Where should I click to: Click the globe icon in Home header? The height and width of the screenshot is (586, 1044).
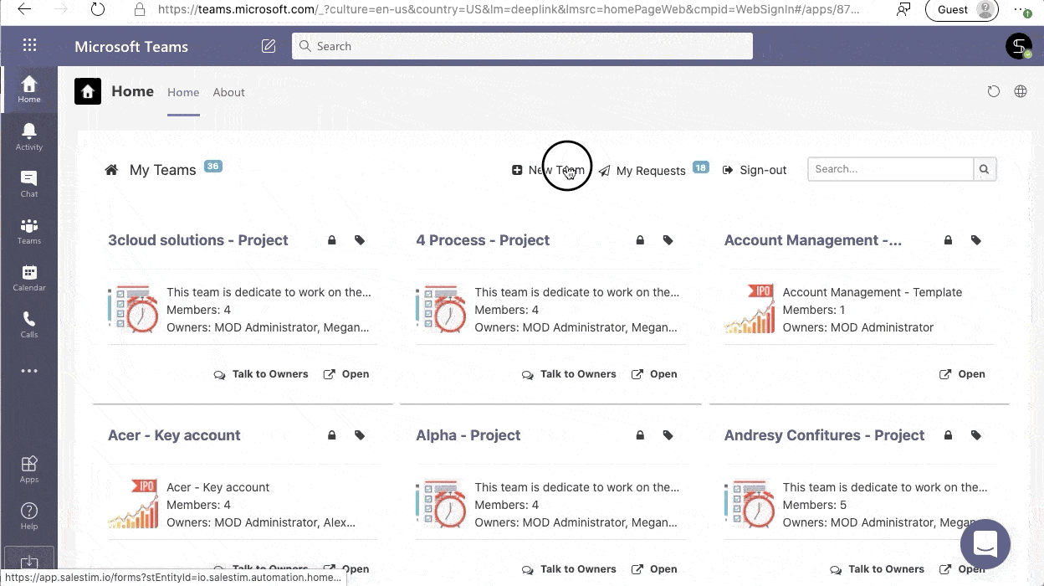(1021, 92)
